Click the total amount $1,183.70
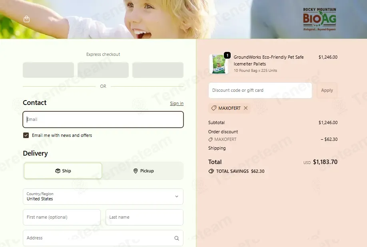This screenshot has width=367, height=247. point(325,162)
